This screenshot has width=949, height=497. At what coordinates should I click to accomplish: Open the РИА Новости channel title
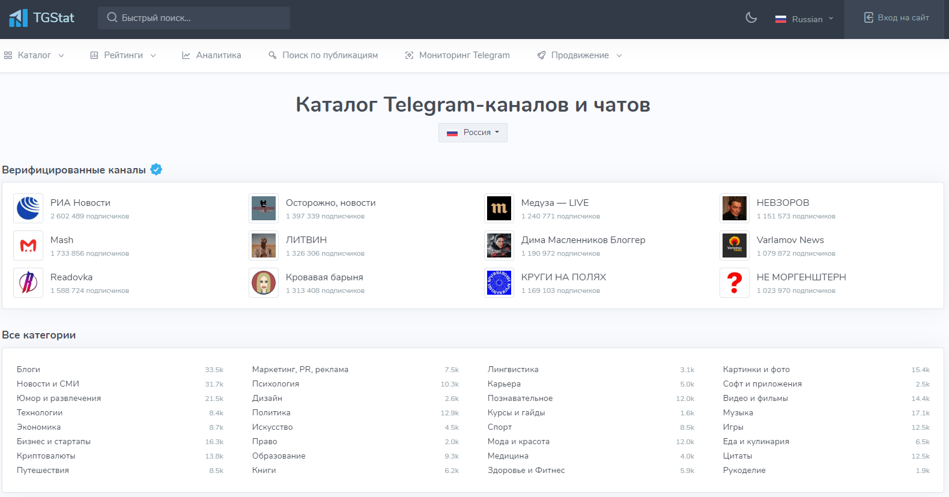80,203
